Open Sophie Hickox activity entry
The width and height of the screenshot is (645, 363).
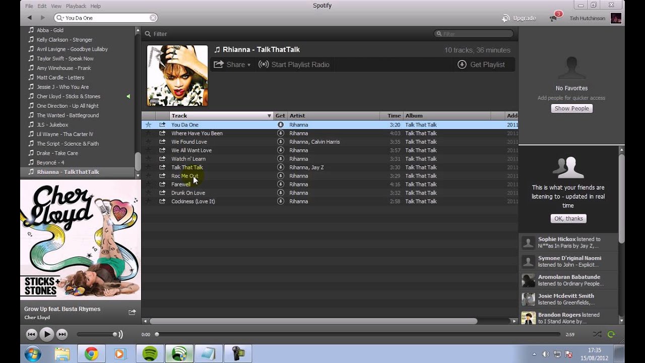pos(568,243)
